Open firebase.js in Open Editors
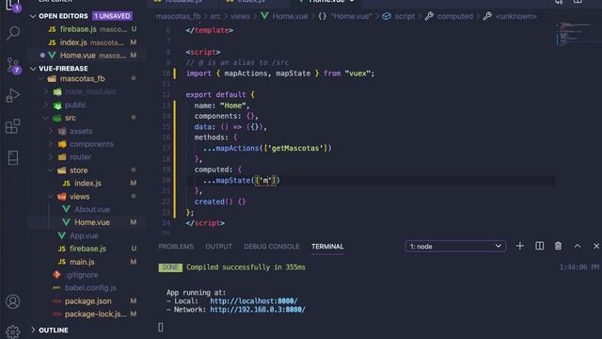 point(78,29)
